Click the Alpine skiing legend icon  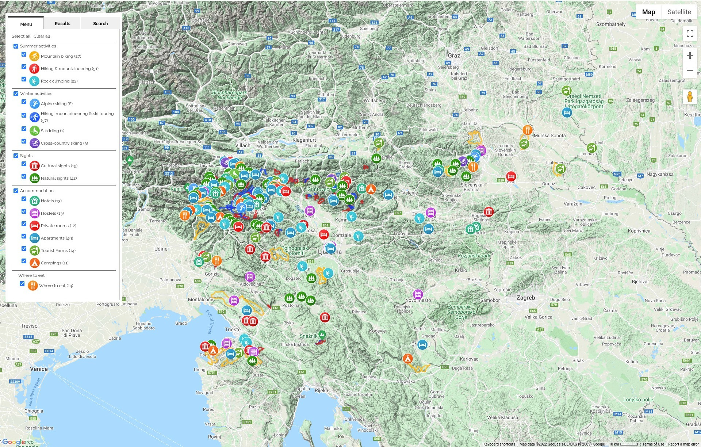[x=34, y=104]
